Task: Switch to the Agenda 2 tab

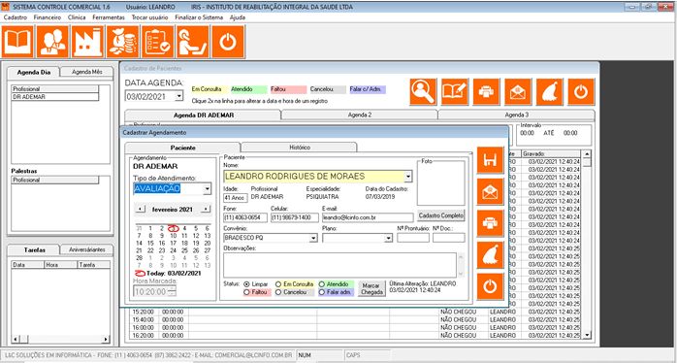Action: [x=359, y=115]
